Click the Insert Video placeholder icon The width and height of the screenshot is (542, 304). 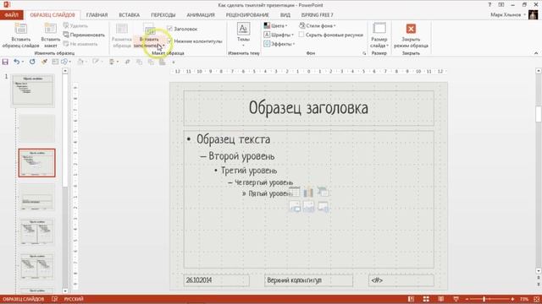coord(323,206)
